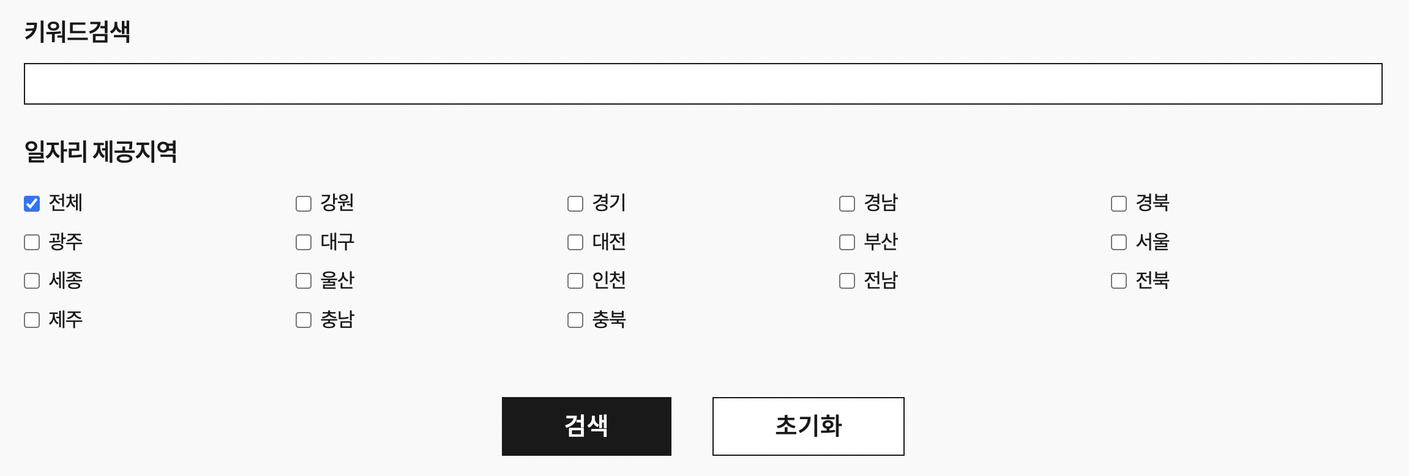Click the 검색 (Search) button

tap(586, 426)
